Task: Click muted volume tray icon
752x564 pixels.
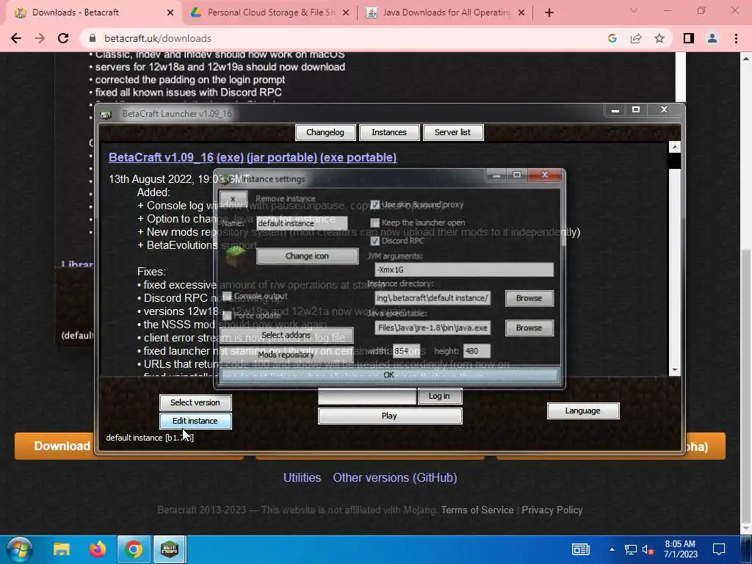Action: point(648,549)
